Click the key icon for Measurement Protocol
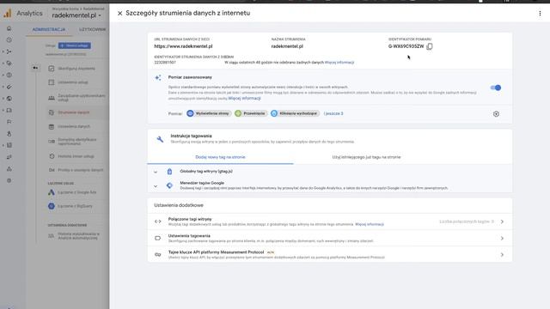This screenshot has height=309, width=550. tap(158, 255)
